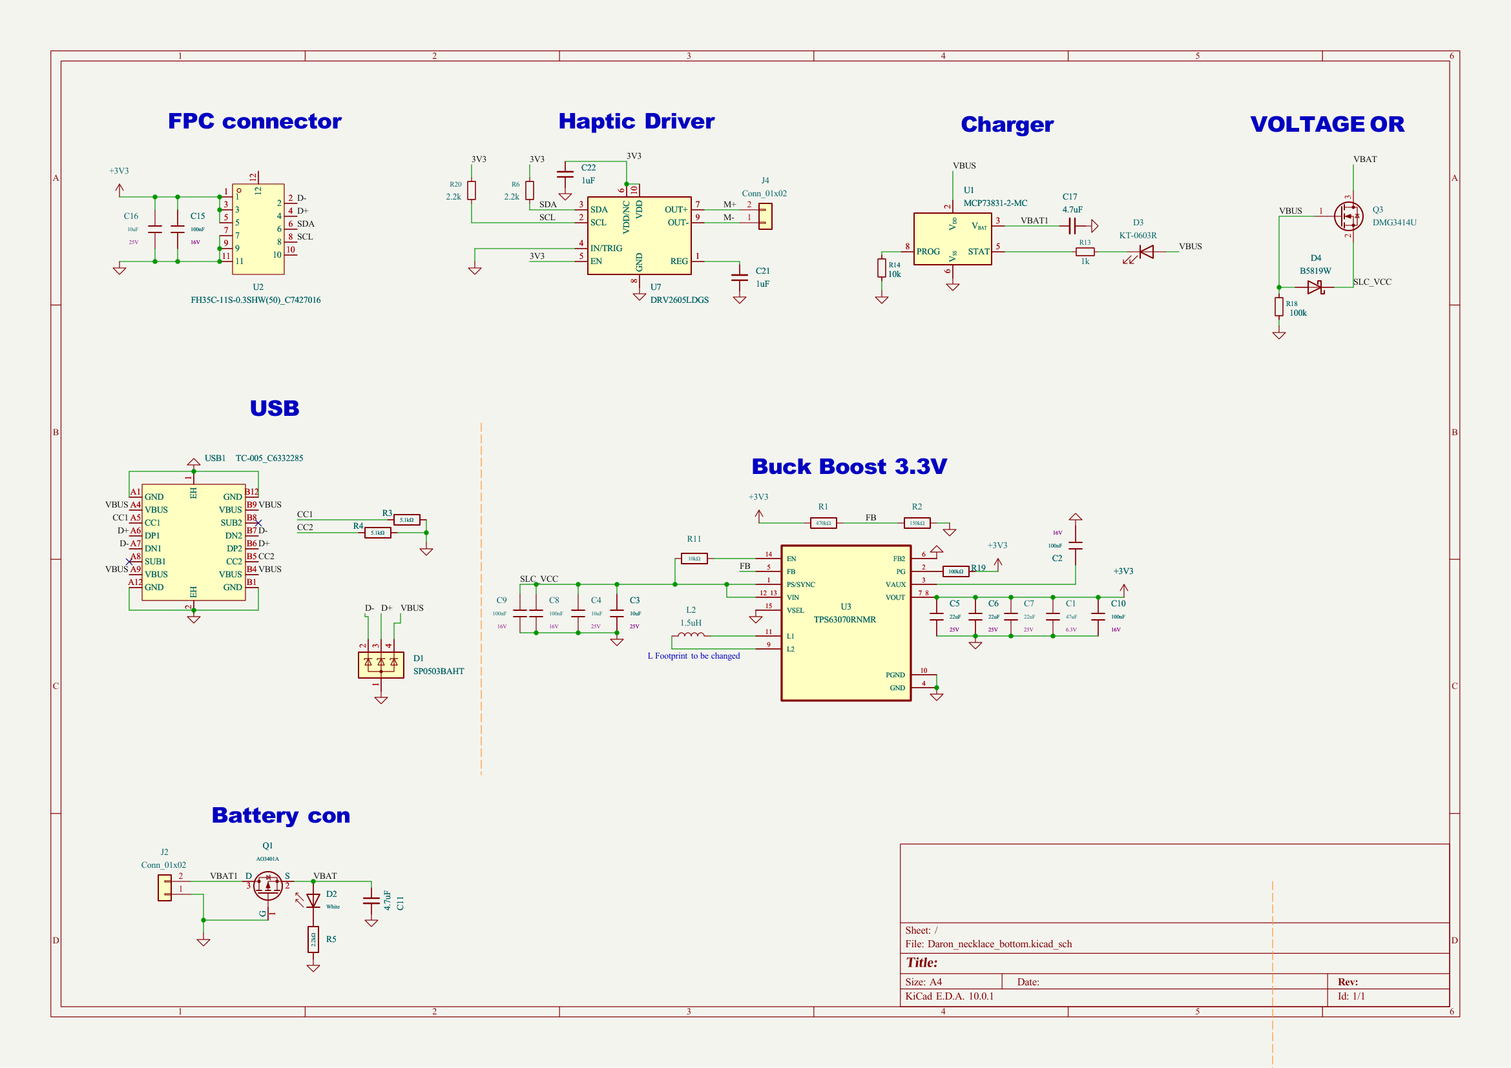Image resolution: width=1511 pixels, height=1068 pixels.
Task: Click the 'Title:' field in title block
Action: click(921, 962)
